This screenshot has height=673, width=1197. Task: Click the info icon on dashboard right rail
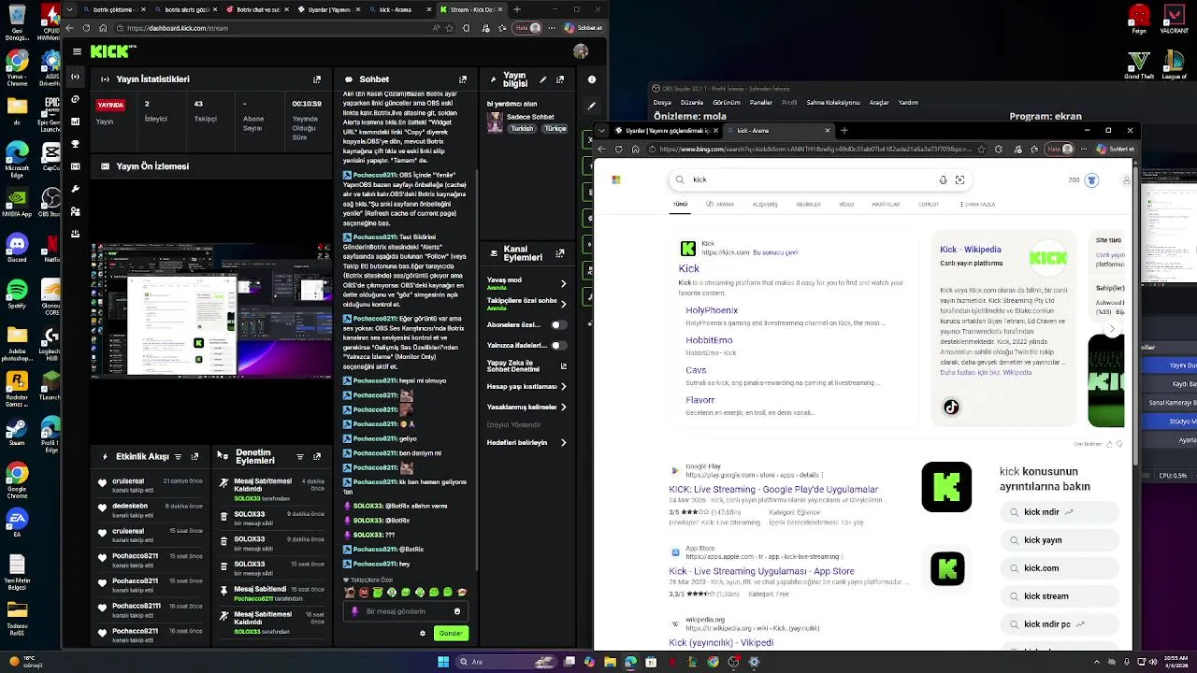(591, 79)
